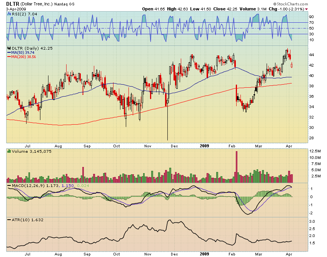The image size is (327, 257).
Task: Click the Oct label under the price chart
Action: (x=117, y=146)
